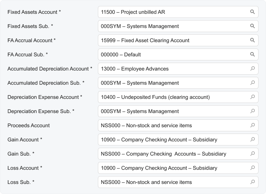Open lookup for FA Accrual Sub. field
Screen dimensions: 266x194
pos(253,54)
